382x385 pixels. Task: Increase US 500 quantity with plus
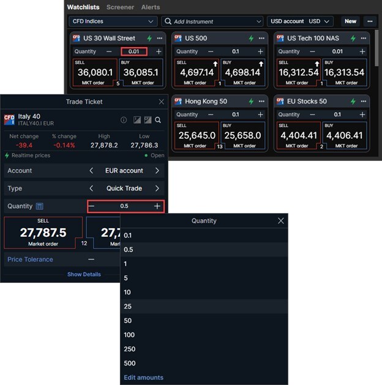coord(260,51)
